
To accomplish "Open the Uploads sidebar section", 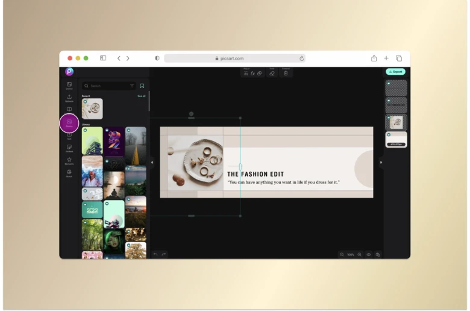I will (x=69, y=98).
